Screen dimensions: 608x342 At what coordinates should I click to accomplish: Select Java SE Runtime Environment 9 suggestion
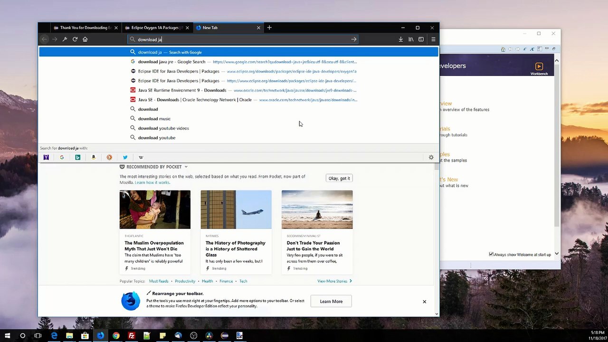point(238,90)
